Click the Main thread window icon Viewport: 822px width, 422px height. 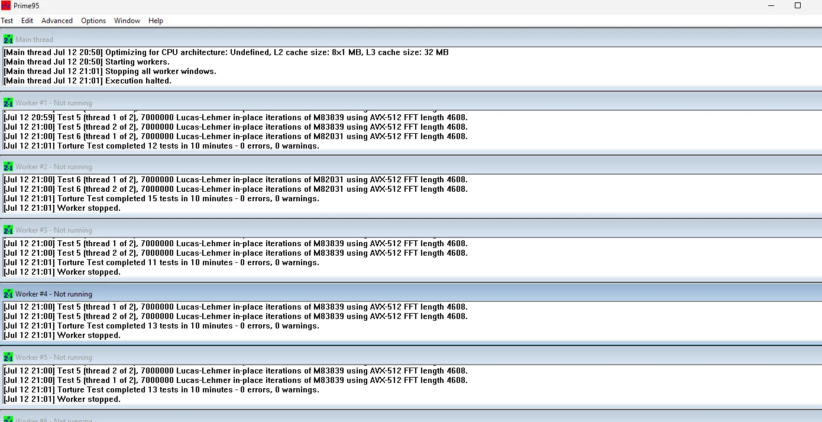[x=8, y=39]
